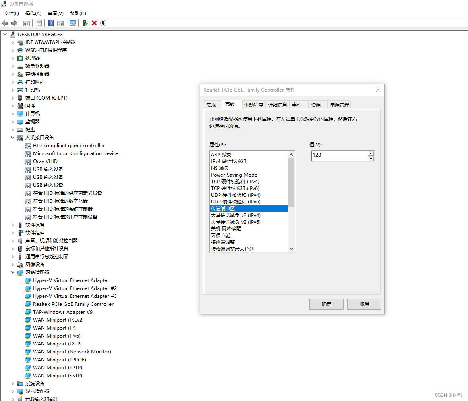Expand 声音、视频和游戏控制器 node
This screenshot has height=401, width=468.
[13, 241]
